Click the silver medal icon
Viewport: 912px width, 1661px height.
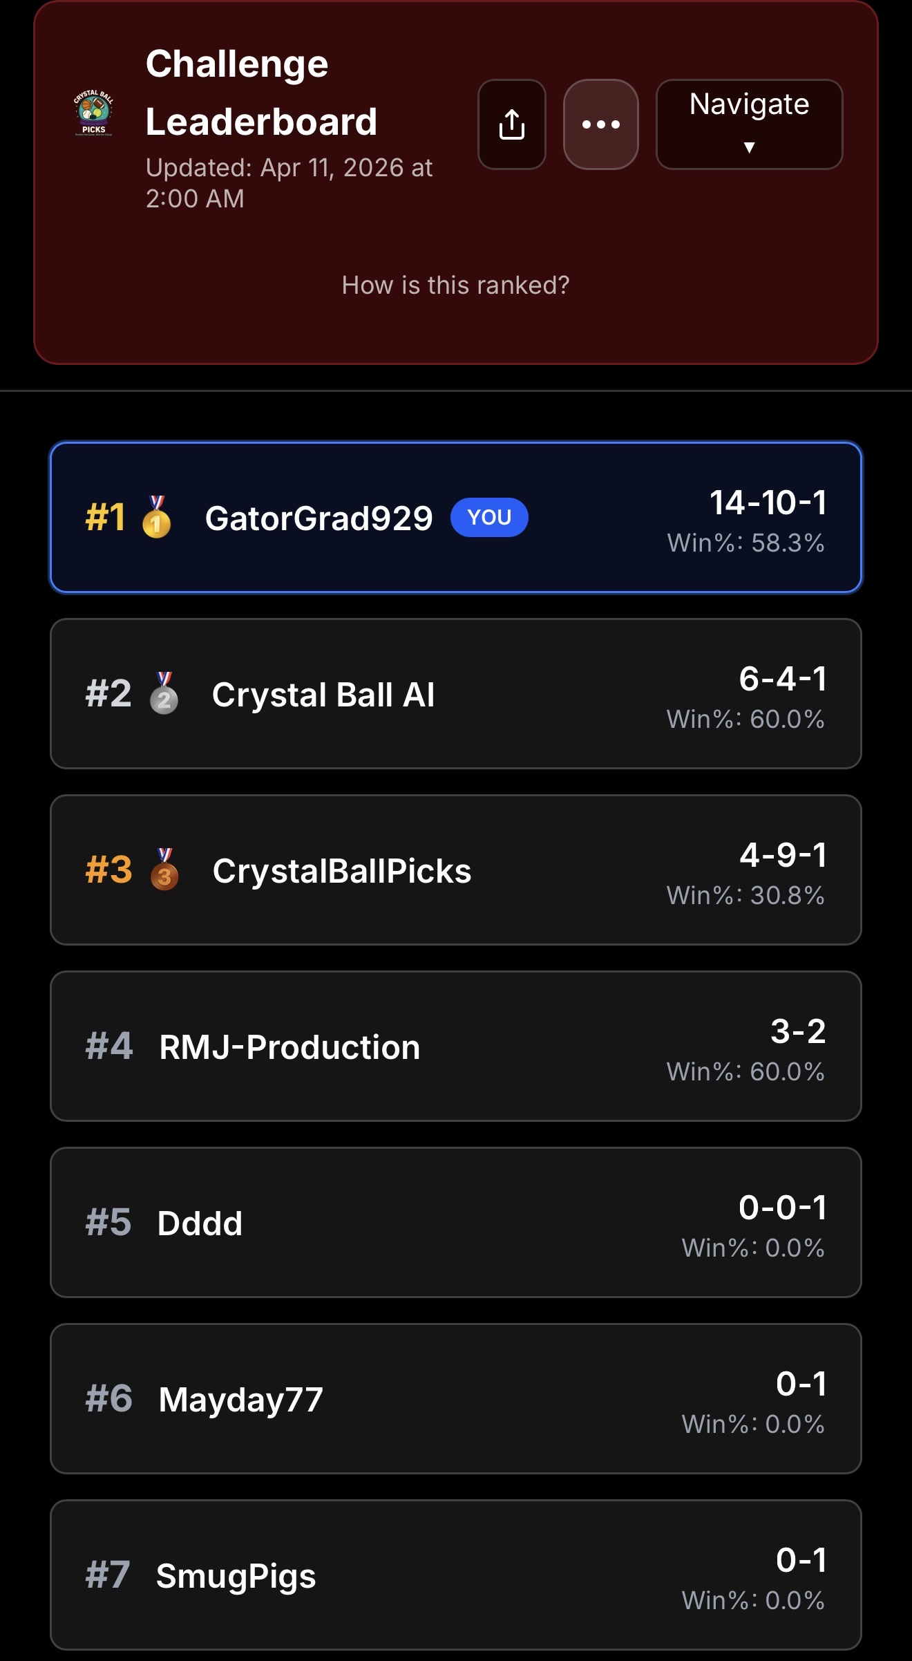(164, 693)
